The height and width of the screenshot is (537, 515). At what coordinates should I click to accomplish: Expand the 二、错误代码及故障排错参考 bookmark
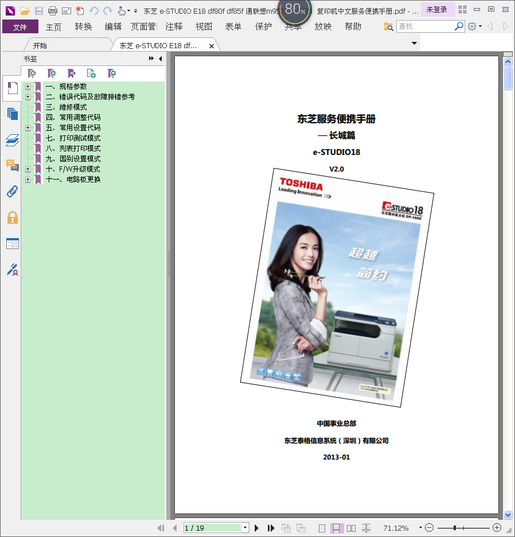click(x=28, y=97)
